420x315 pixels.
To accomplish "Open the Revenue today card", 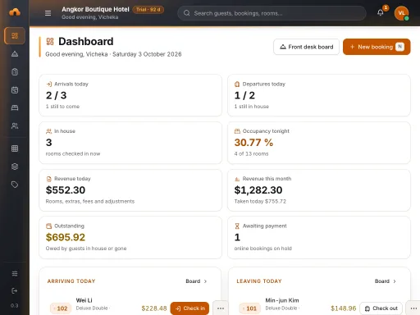I will (130, 190).
